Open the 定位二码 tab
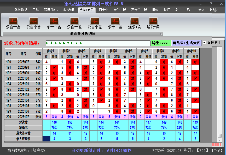The width and height of the screenshot is (226, 155). click(120, 10)
